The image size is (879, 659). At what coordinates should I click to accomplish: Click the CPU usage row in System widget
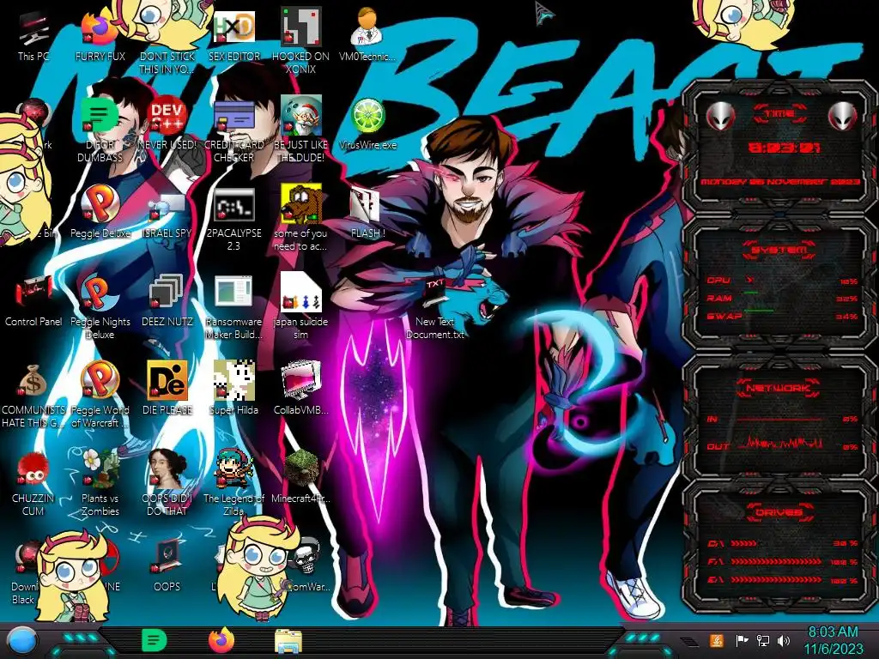click(783, 281)
